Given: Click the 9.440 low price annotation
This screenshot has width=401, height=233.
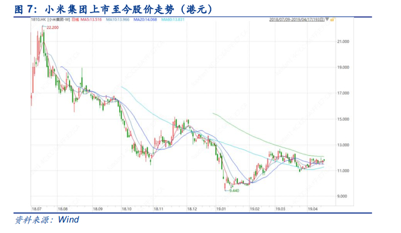Looking at the screenshot, I should pyautogui.click(x=234, y=191).
